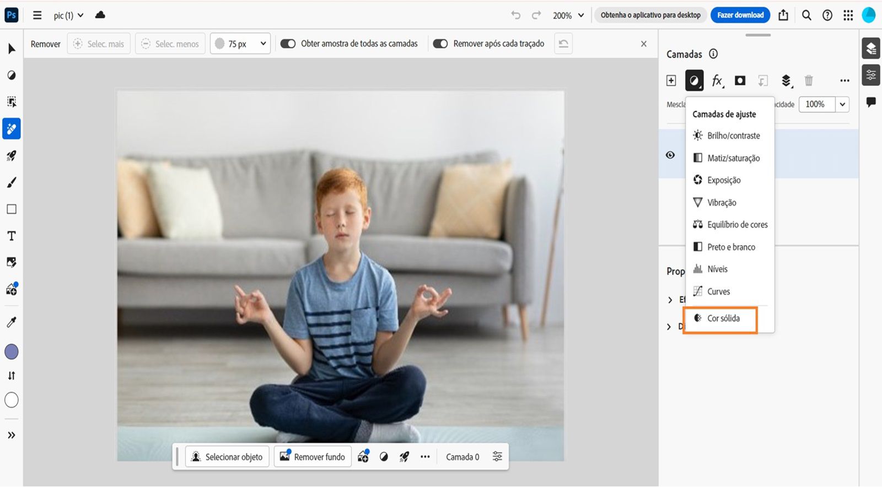882x487 pixels.
Task: Close the Remover options bar
Action: click(643, 44)
